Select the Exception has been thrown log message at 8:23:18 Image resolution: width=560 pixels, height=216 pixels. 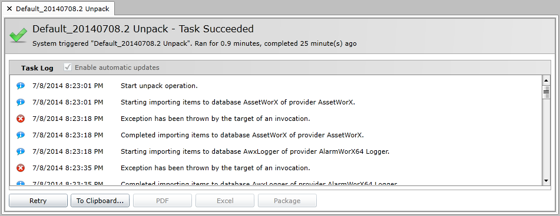216,119
